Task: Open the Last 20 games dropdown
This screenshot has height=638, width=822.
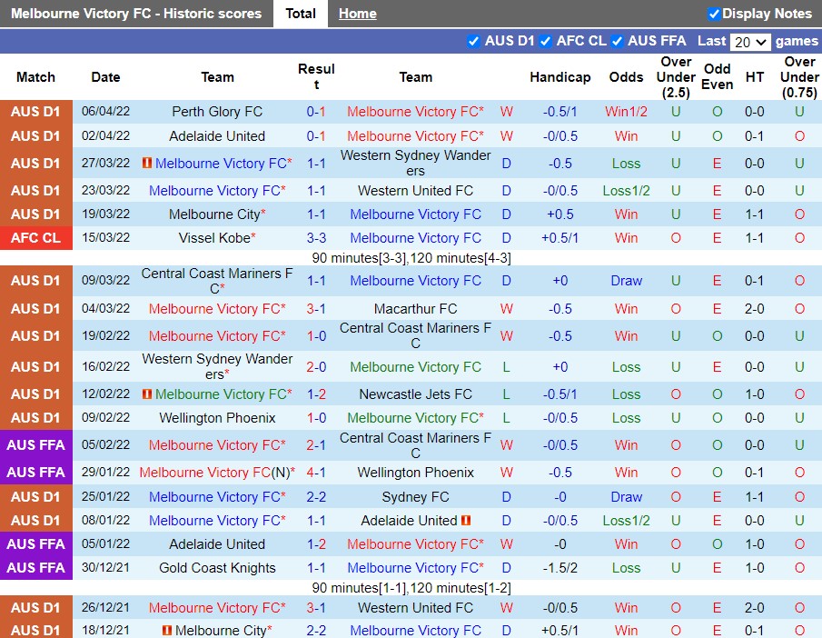Action: pyautogui.click(x=750, y=42)
